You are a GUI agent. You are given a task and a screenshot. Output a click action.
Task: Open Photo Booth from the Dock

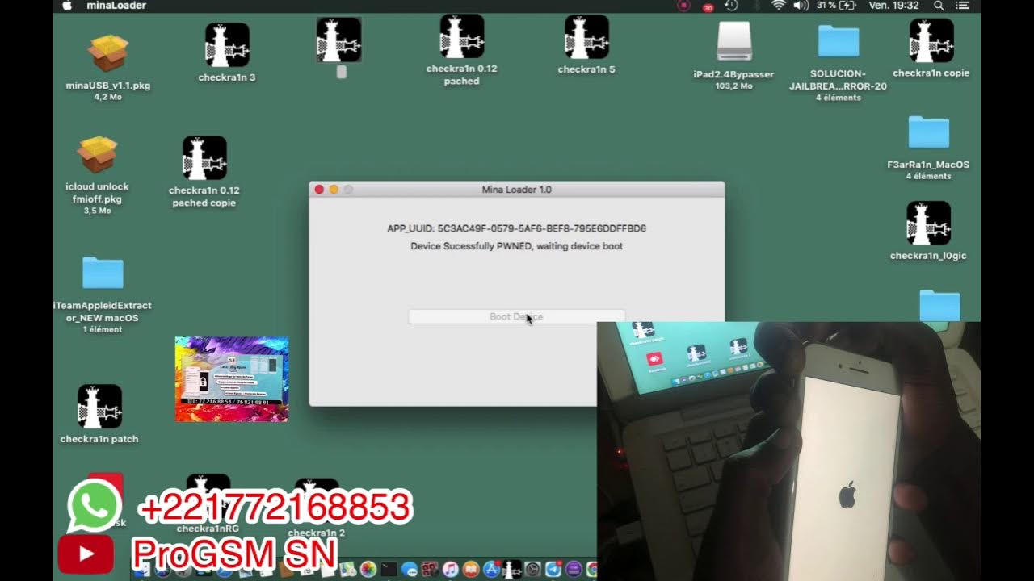coord(430,570)
